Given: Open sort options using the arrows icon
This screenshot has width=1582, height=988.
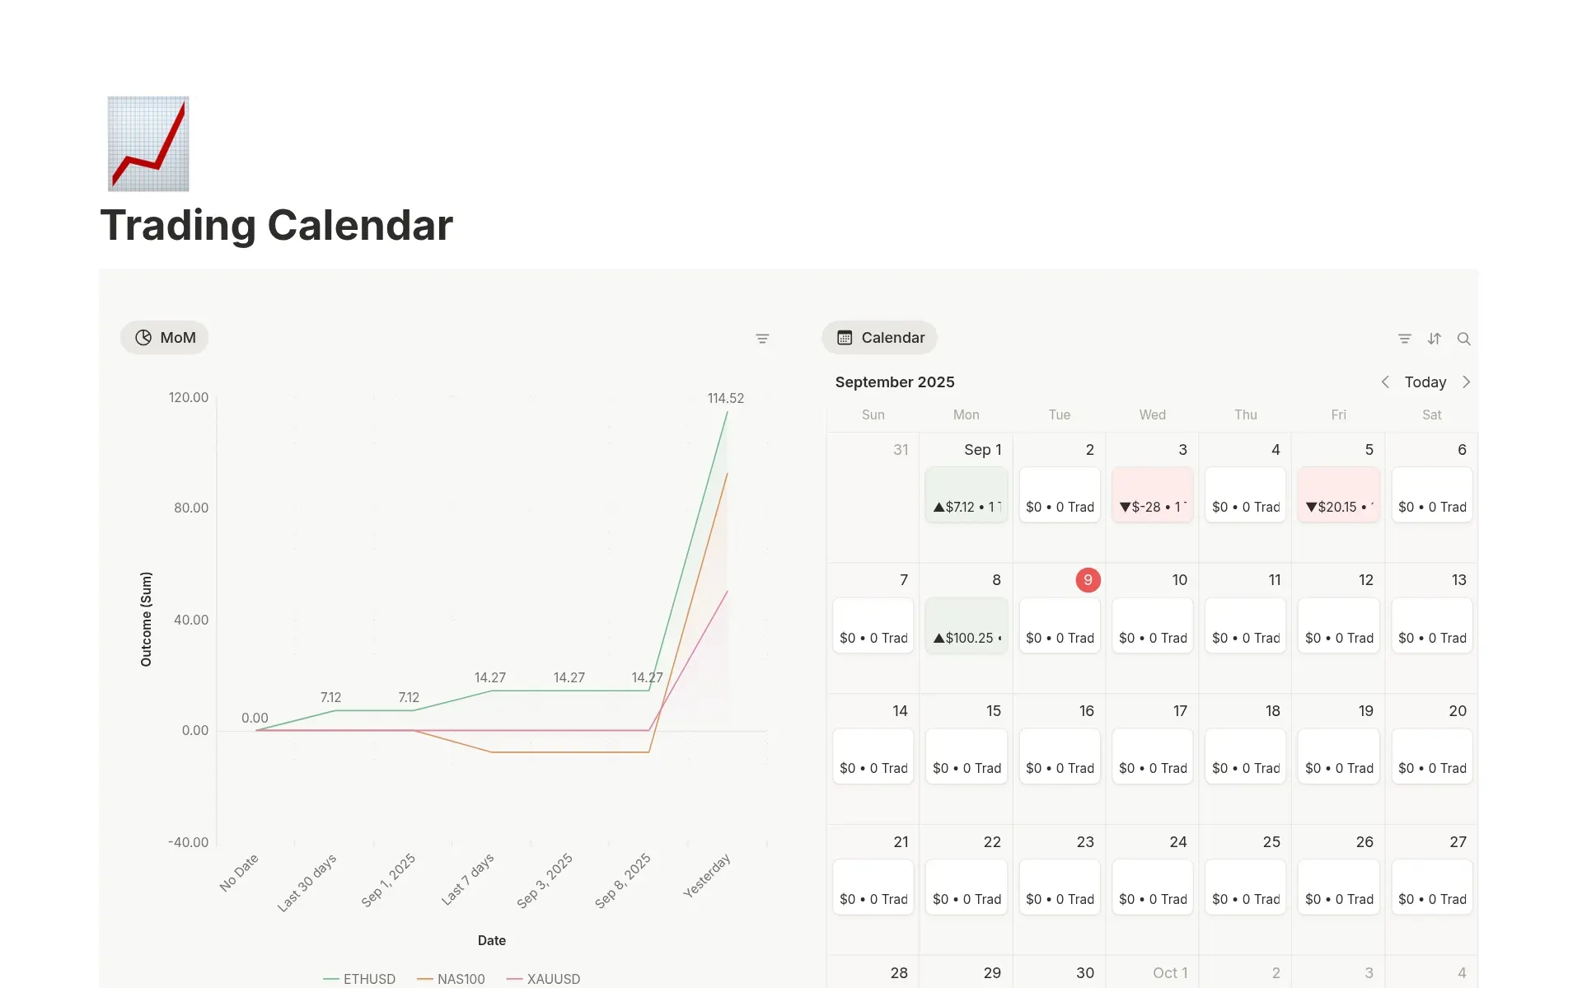Looking at the screenshot, I should [1435, 338].
